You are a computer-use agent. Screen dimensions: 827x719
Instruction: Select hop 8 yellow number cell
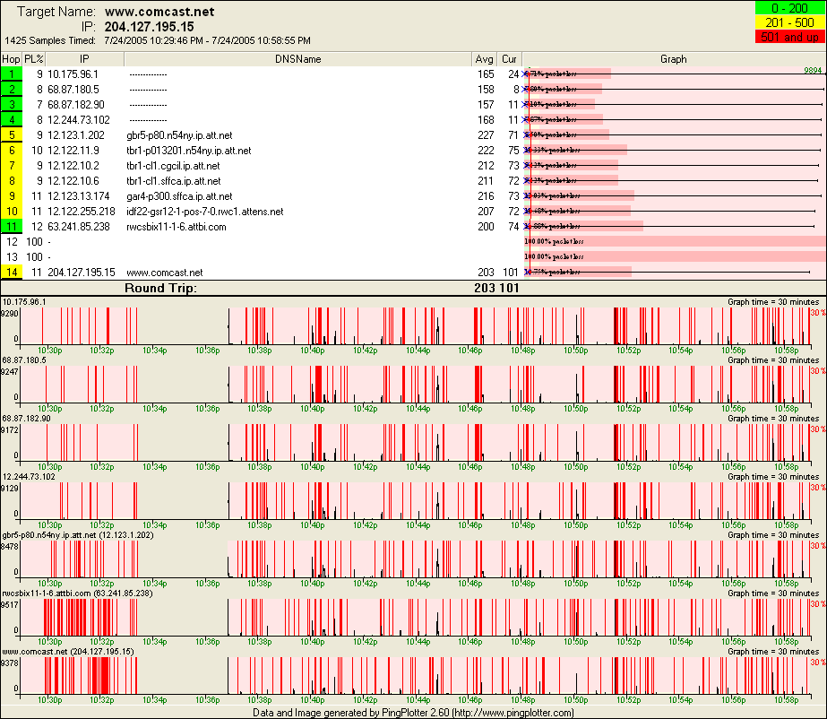(x=12, y=181)
